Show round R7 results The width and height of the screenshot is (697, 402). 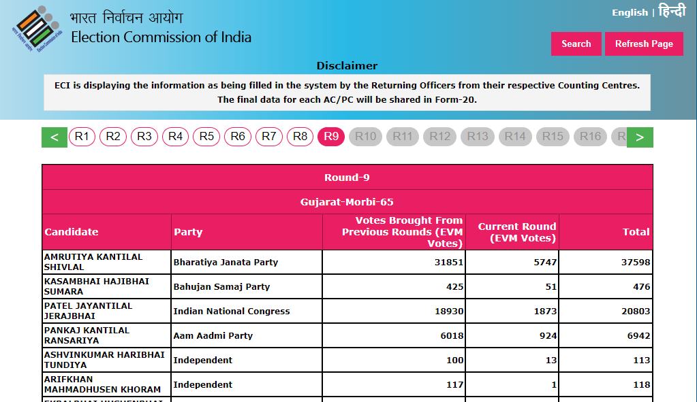pyautogui.click(x=269, y=137)
